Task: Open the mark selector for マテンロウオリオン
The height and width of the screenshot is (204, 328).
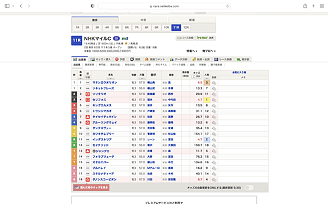Action: click(x=88, y=82)
